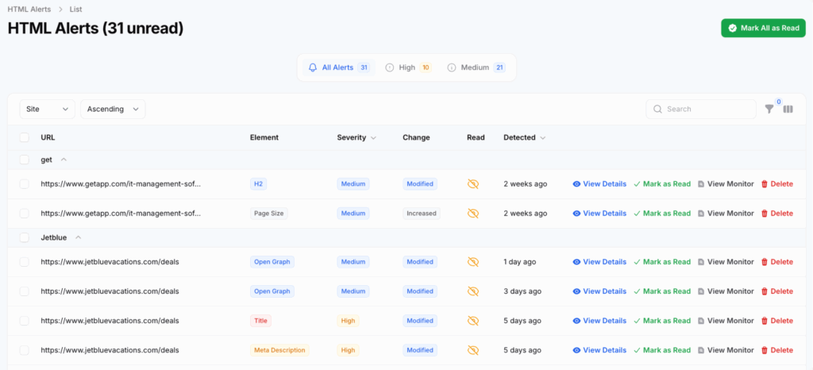Select checkbox for the 1 day ago row
This screenshot has width=813, height=370.
tap(25, 262)
